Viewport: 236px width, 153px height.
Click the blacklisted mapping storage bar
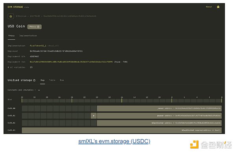[122, 130]
